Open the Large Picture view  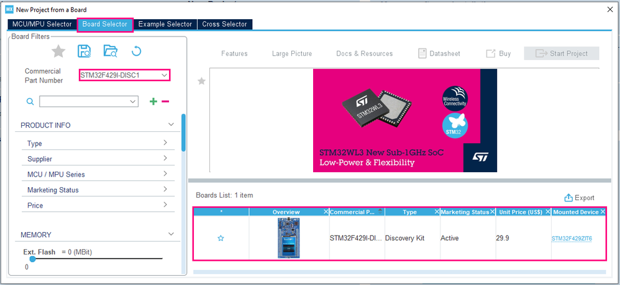tap(292, 54)
